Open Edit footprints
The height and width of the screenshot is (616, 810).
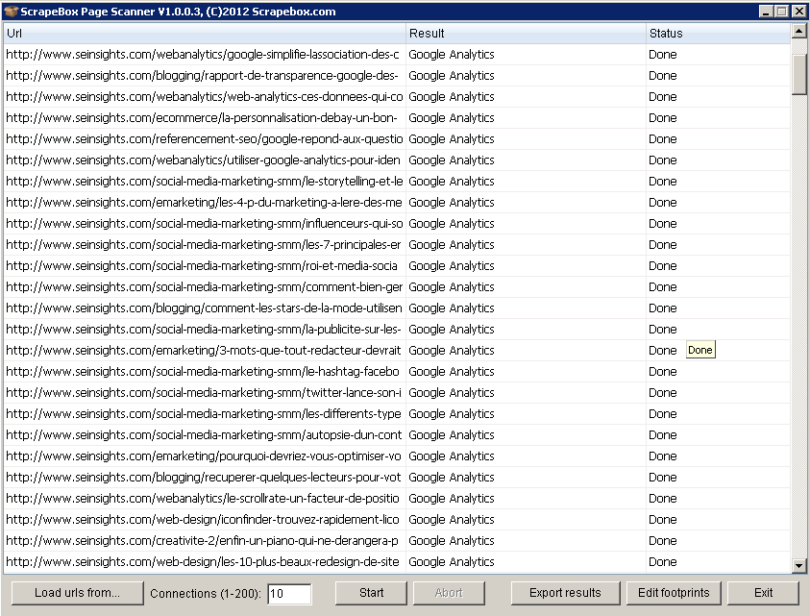674,593
